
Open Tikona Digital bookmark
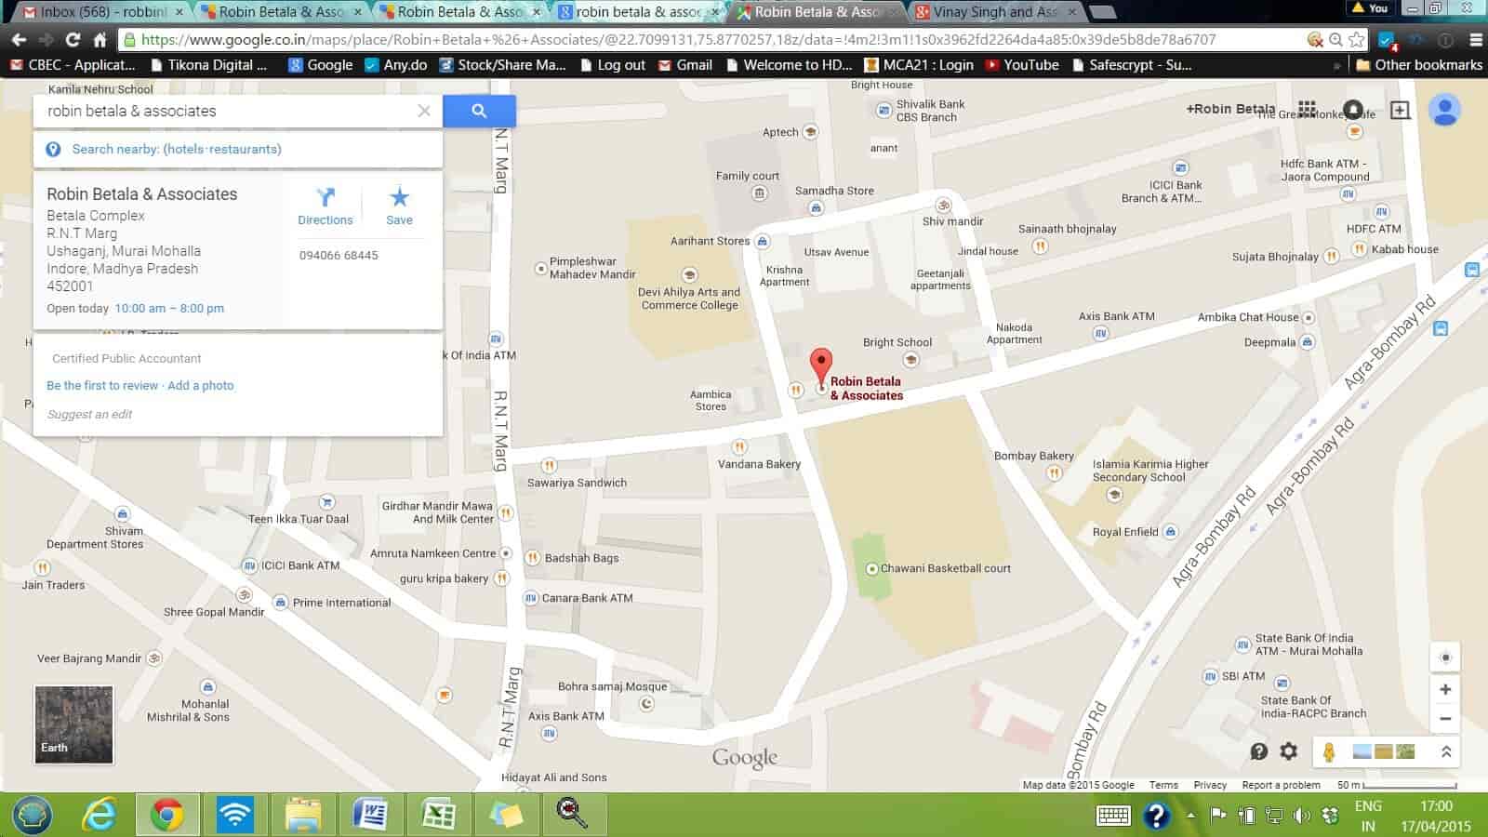click(208, 65)
